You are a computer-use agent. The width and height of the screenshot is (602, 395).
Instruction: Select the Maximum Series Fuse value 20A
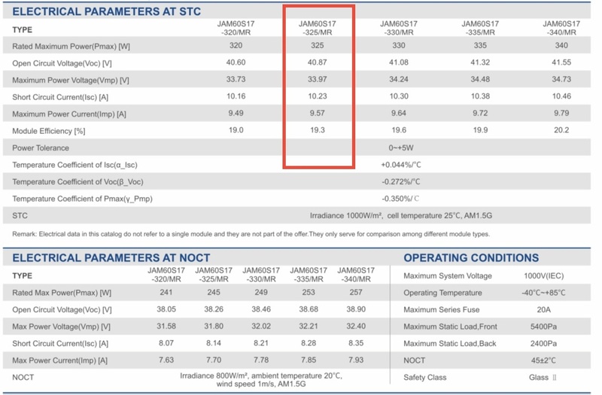(x=545, y=309)
